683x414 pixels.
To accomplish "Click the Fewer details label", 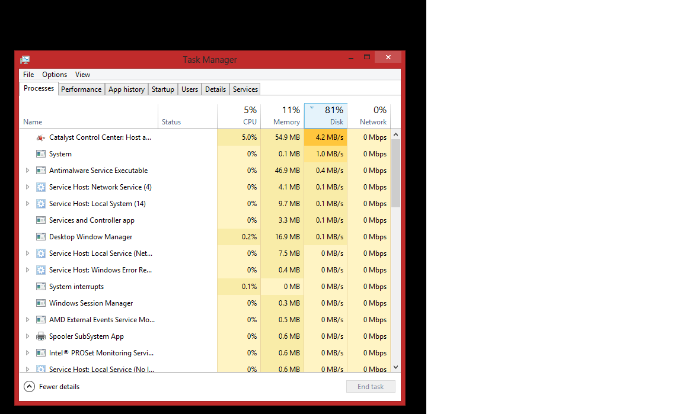I will (59, 387).
